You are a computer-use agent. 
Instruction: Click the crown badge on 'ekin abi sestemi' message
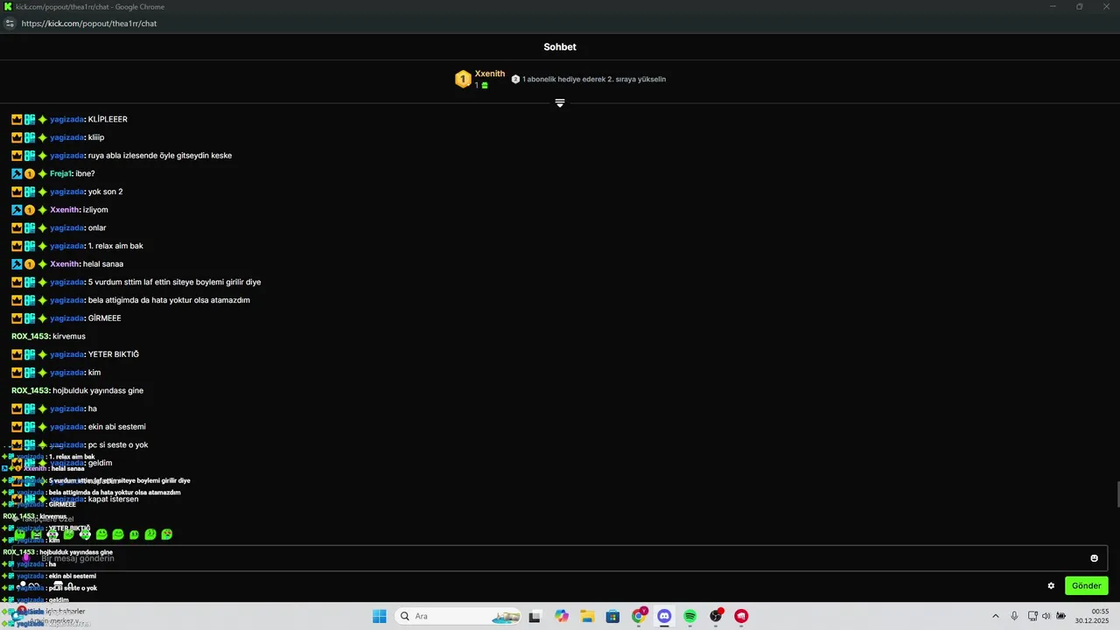(17, 427)
